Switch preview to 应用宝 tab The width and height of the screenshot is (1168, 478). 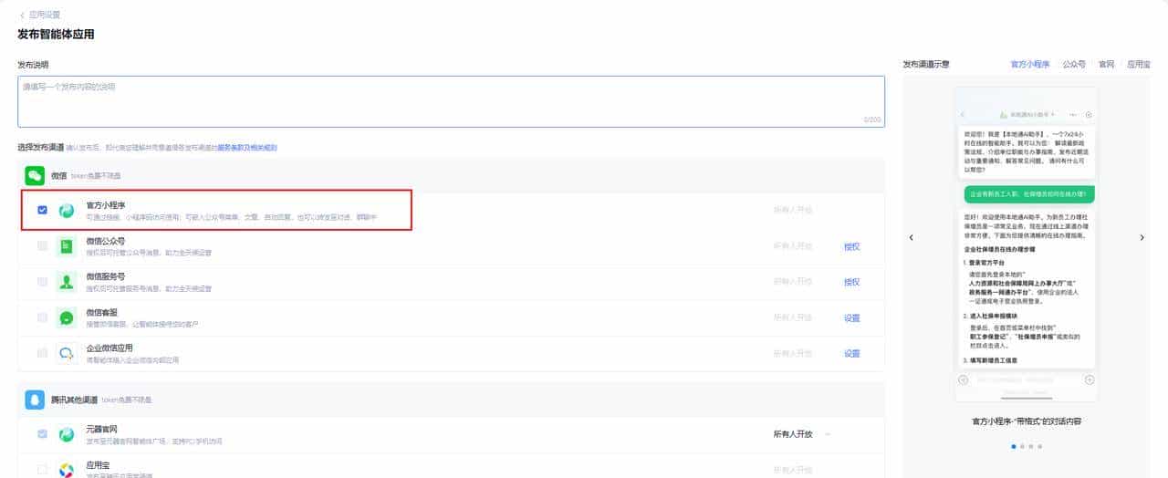(x=1138, y=65)
